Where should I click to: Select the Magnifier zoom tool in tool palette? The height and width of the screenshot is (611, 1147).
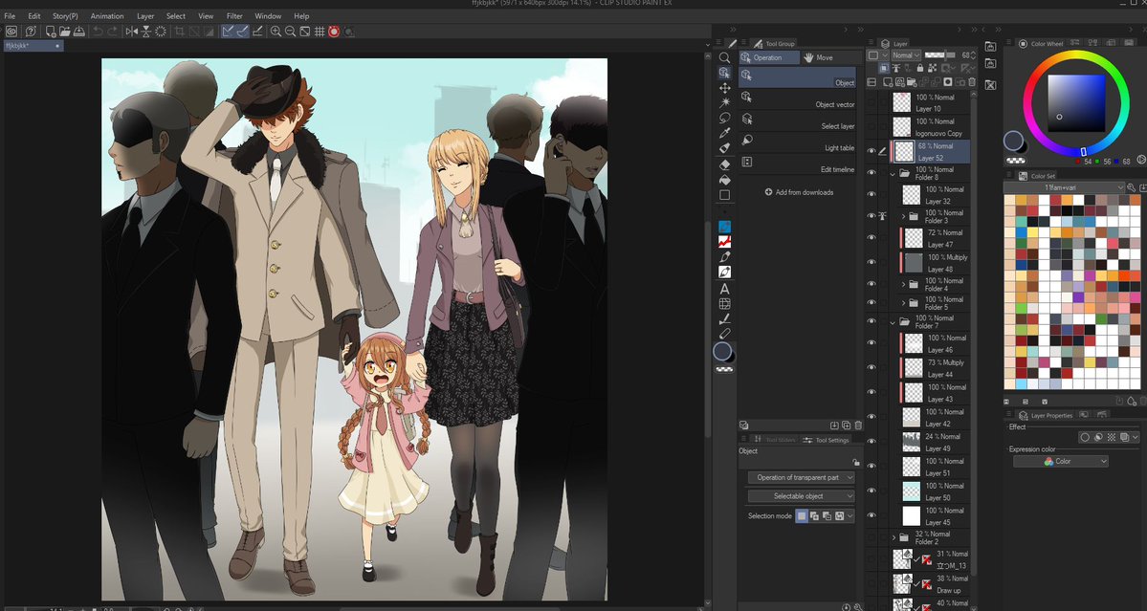724,57
